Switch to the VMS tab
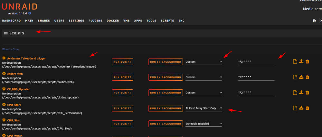Screen dimensions: 322x137 (x=127, y=20)
